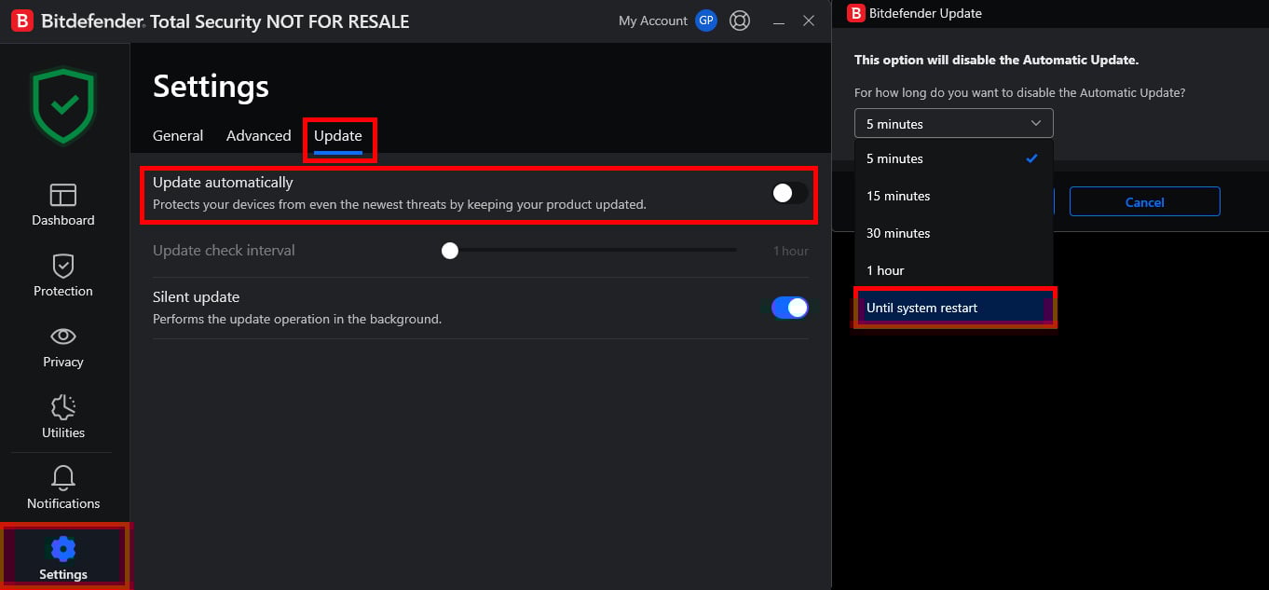
Task: Open the support lifebuoy icon
Action: click(x=740, y=21)
